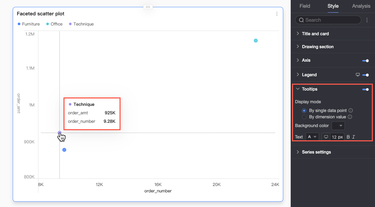Viewport: 375px width, 207px height.
Task: Select By single data point radio
Action: [x=304, y=111]
